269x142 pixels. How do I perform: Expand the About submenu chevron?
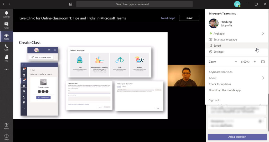click(x=263, y=78)
